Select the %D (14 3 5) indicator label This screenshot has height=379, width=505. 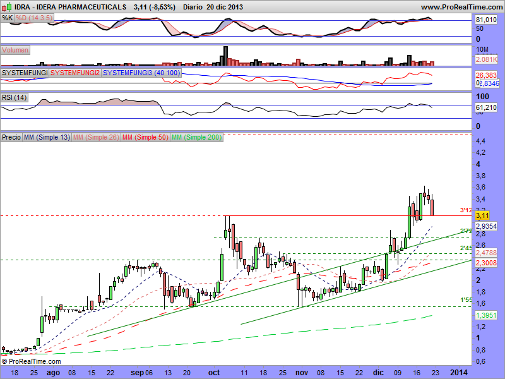[34, 18]
